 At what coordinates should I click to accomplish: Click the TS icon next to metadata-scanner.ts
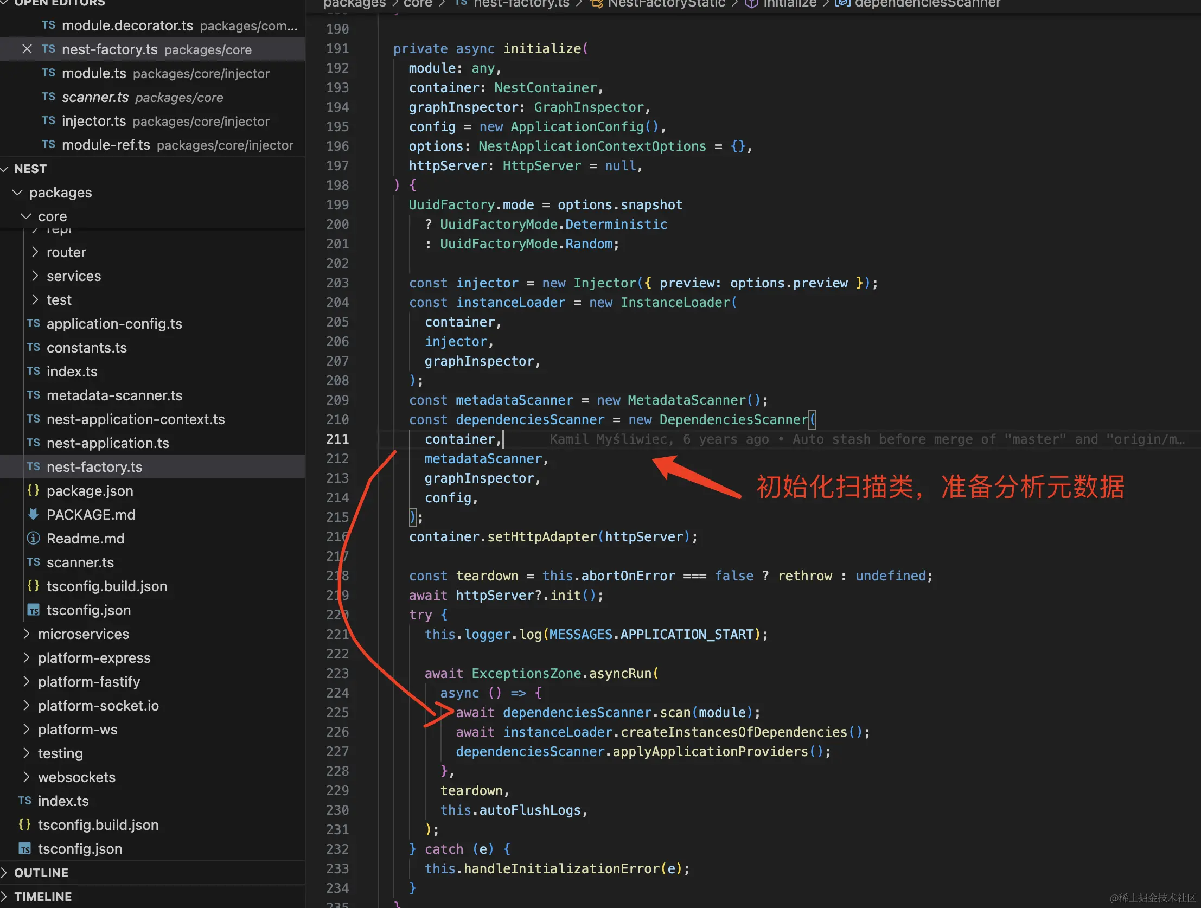point(33,395)
